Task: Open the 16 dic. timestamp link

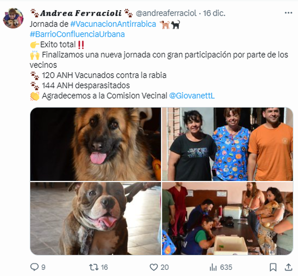Action: coord(214,13)
